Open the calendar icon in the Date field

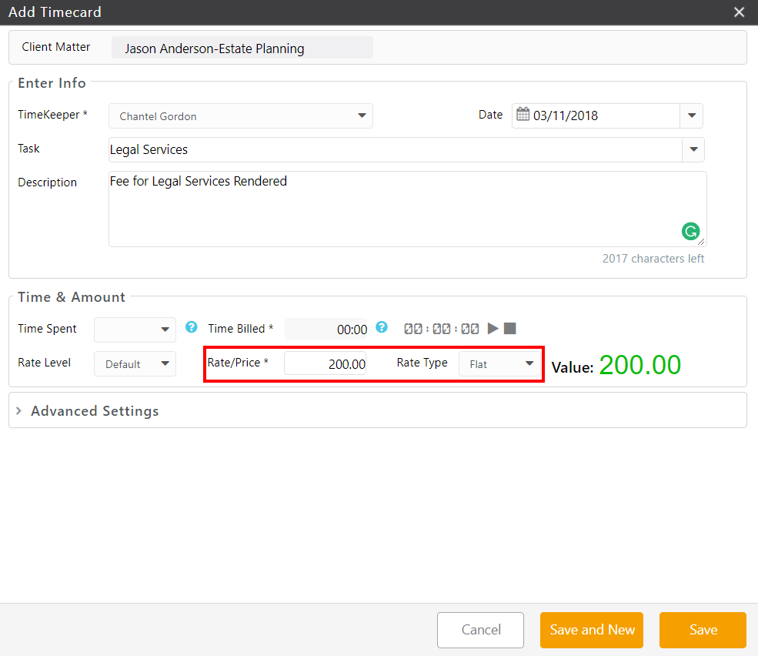523,114
